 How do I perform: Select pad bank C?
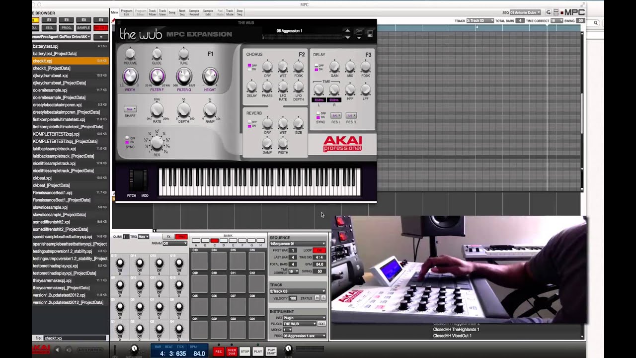(x=215, y=241)
